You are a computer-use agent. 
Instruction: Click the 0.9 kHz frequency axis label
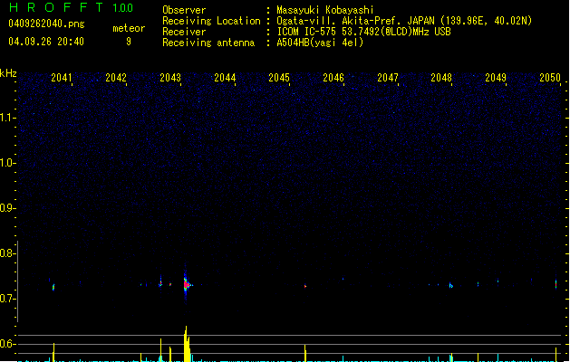7,208
